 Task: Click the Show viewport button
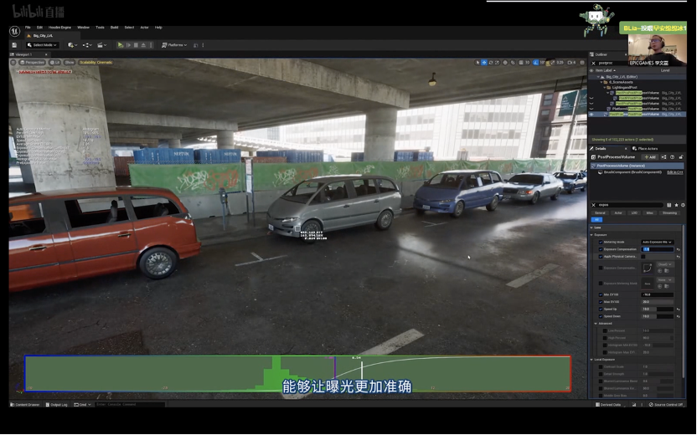pos(70,62)
